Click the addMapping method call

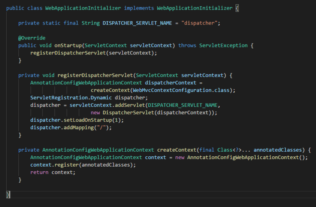coord(79,128)
